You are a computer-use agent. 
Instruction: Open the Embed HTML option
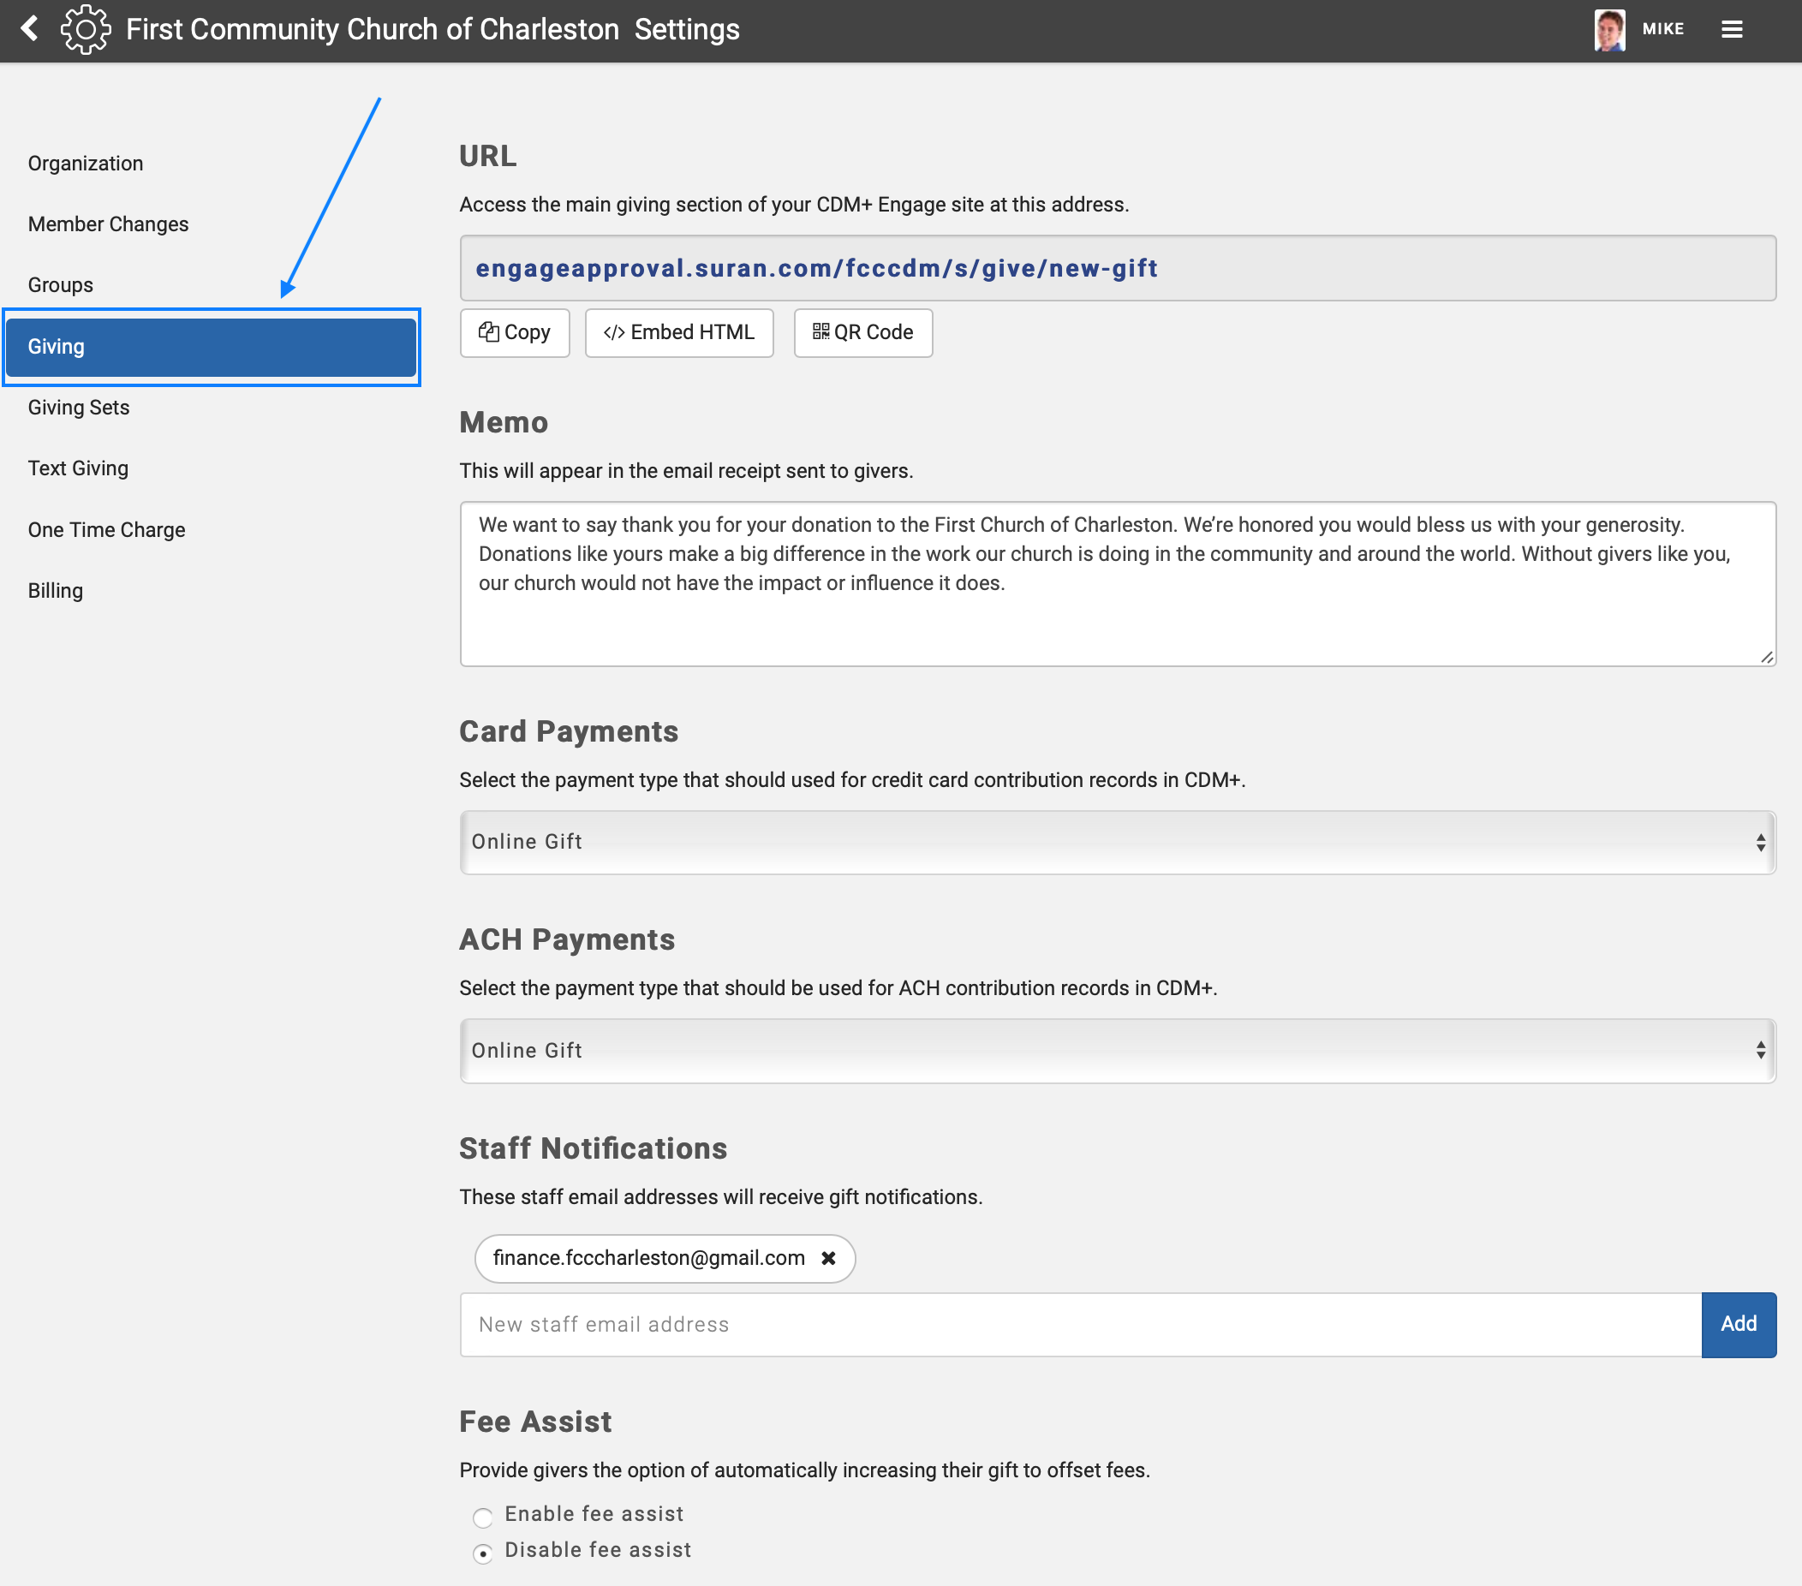click(679, 332)
